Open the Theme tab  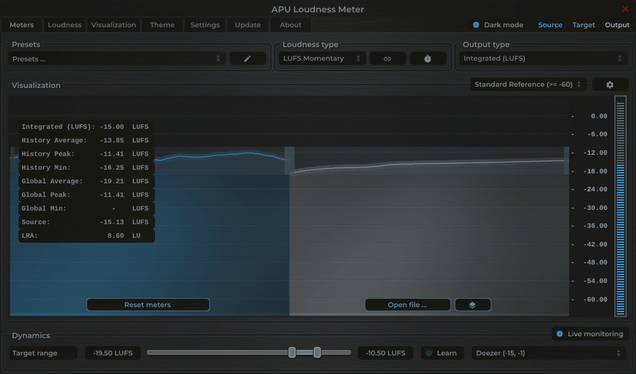(162, 24)
